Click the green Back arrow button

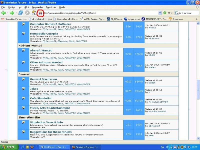3,13
